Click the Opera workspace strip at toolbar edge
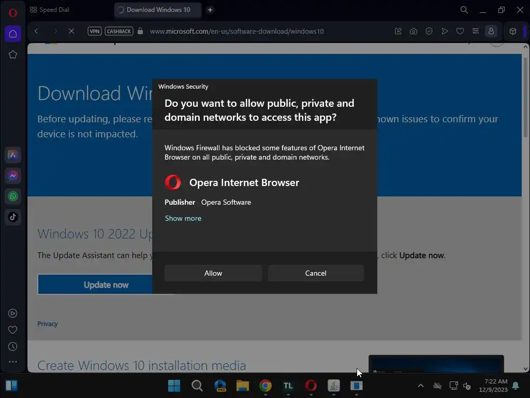Viewport: 530px width, 398px height. pos(524,31)
